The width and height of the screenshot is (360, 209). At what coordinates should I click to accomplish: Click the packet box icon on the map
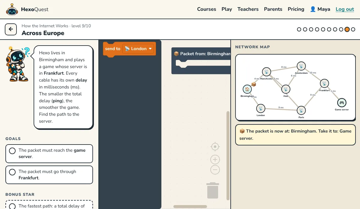click(x=253, y=84)
